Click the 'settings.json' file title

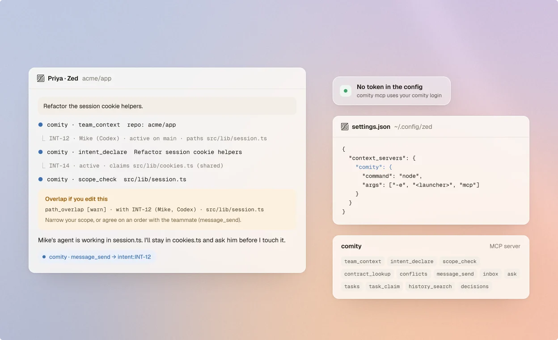371,127
